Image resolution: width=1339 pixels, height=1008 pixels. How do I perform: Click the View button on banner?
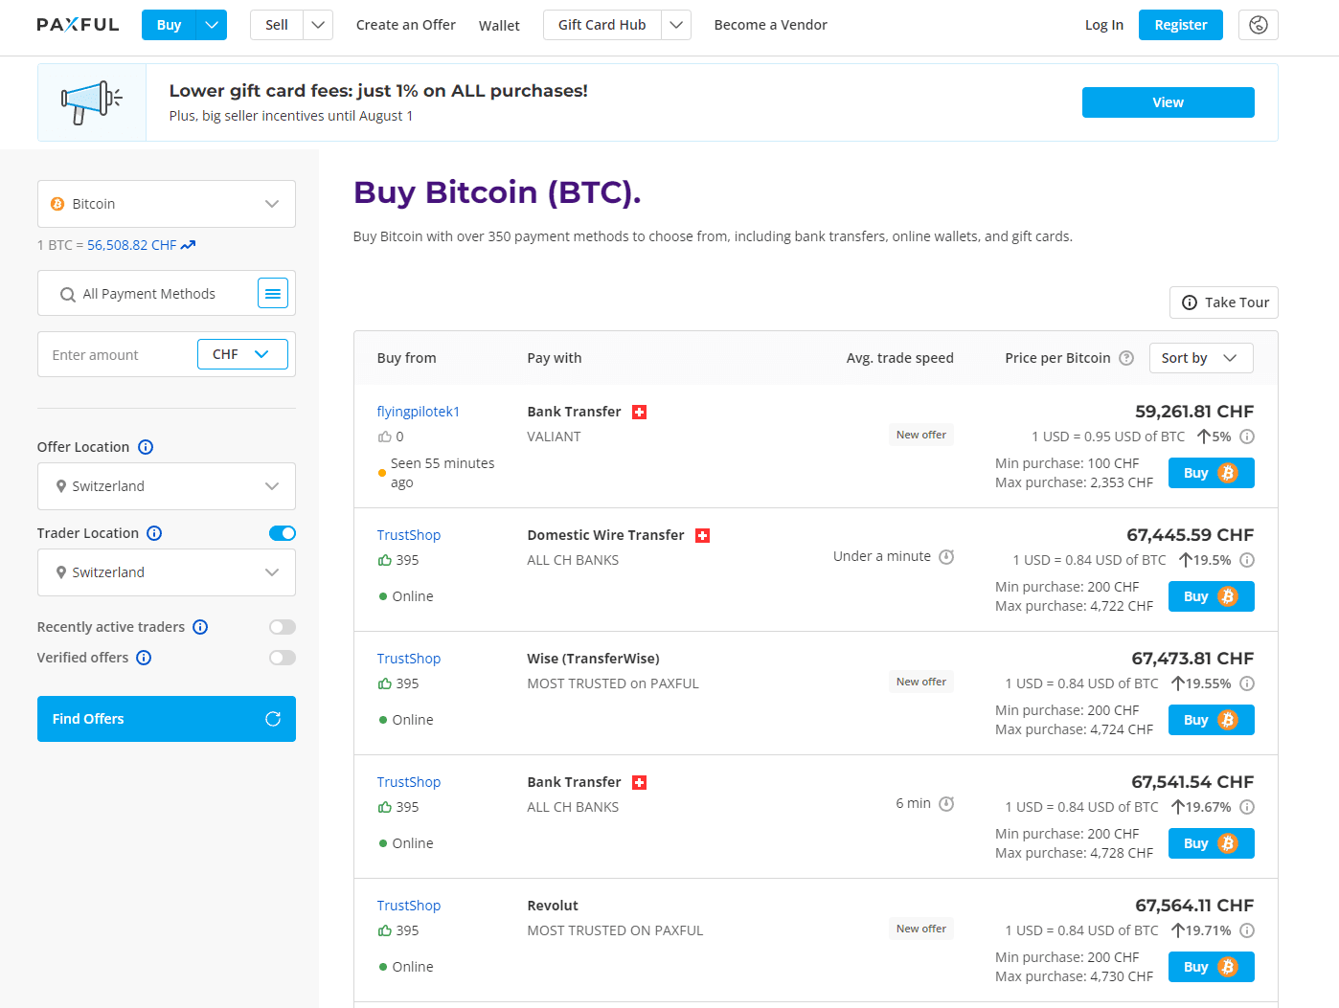point(1169,102)
